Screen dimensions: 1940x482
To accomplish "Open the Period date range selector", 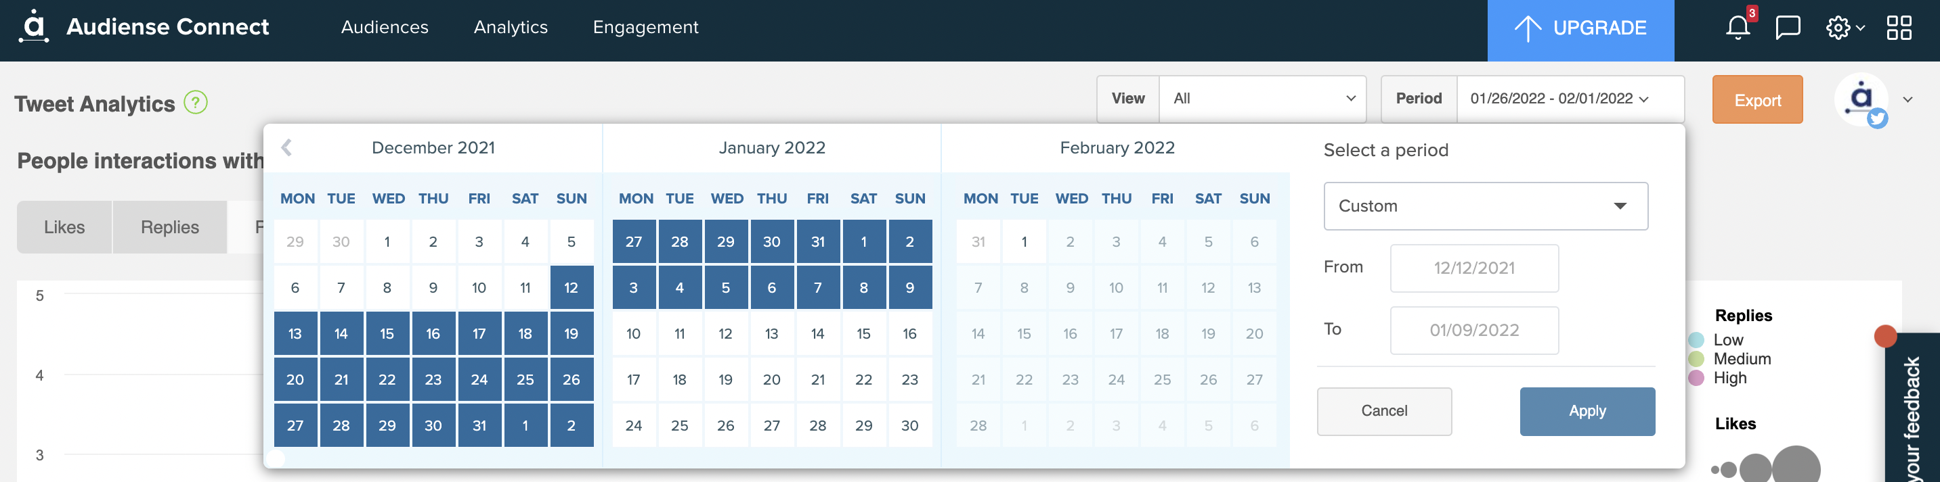I will click(1570, 99).
